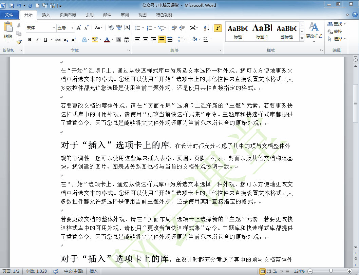Screen dimensions: 359x275
Task: Click the Redo icon in quick access toolbar
Action: coord(30,5)
